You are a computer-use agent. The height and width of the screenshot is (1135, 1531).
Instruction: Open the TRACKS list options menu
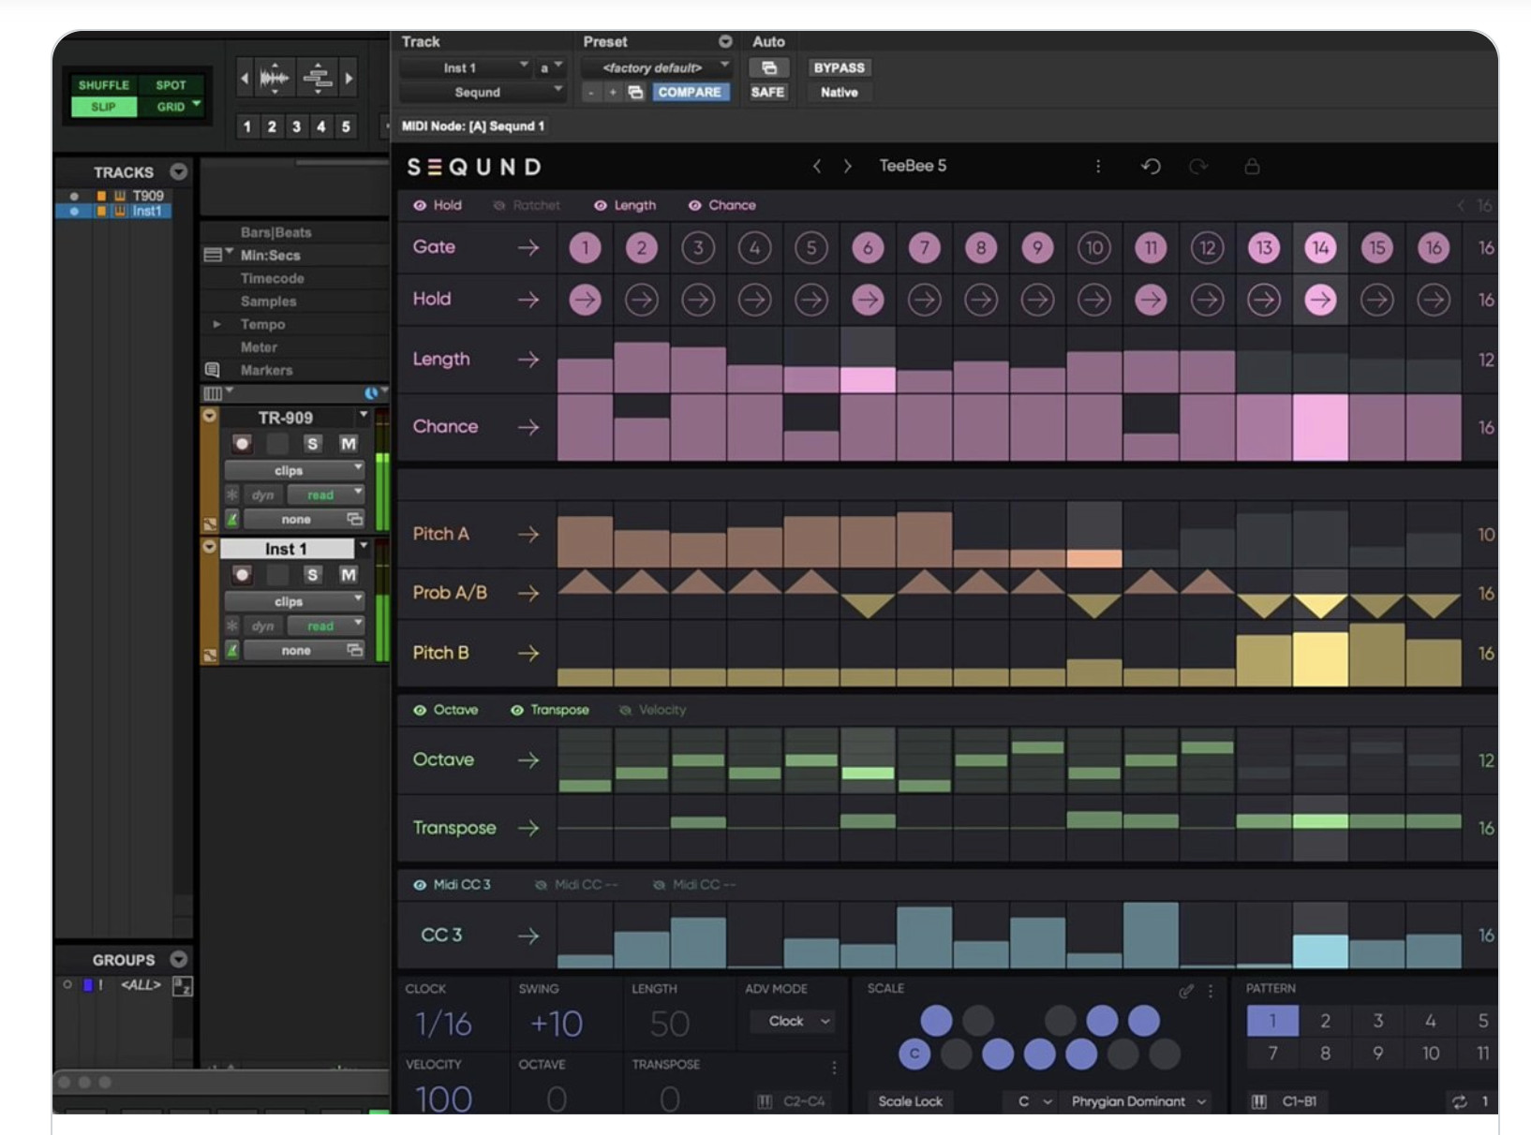click(179, 171)
